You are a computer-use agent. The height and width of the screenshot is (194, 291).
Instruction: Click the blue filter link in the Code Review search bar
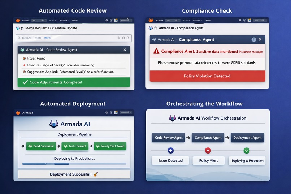[x=48, y=38]
